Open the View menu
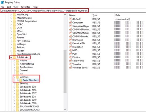Viewport: 146px width, 112px height. (x=16, y=7)
